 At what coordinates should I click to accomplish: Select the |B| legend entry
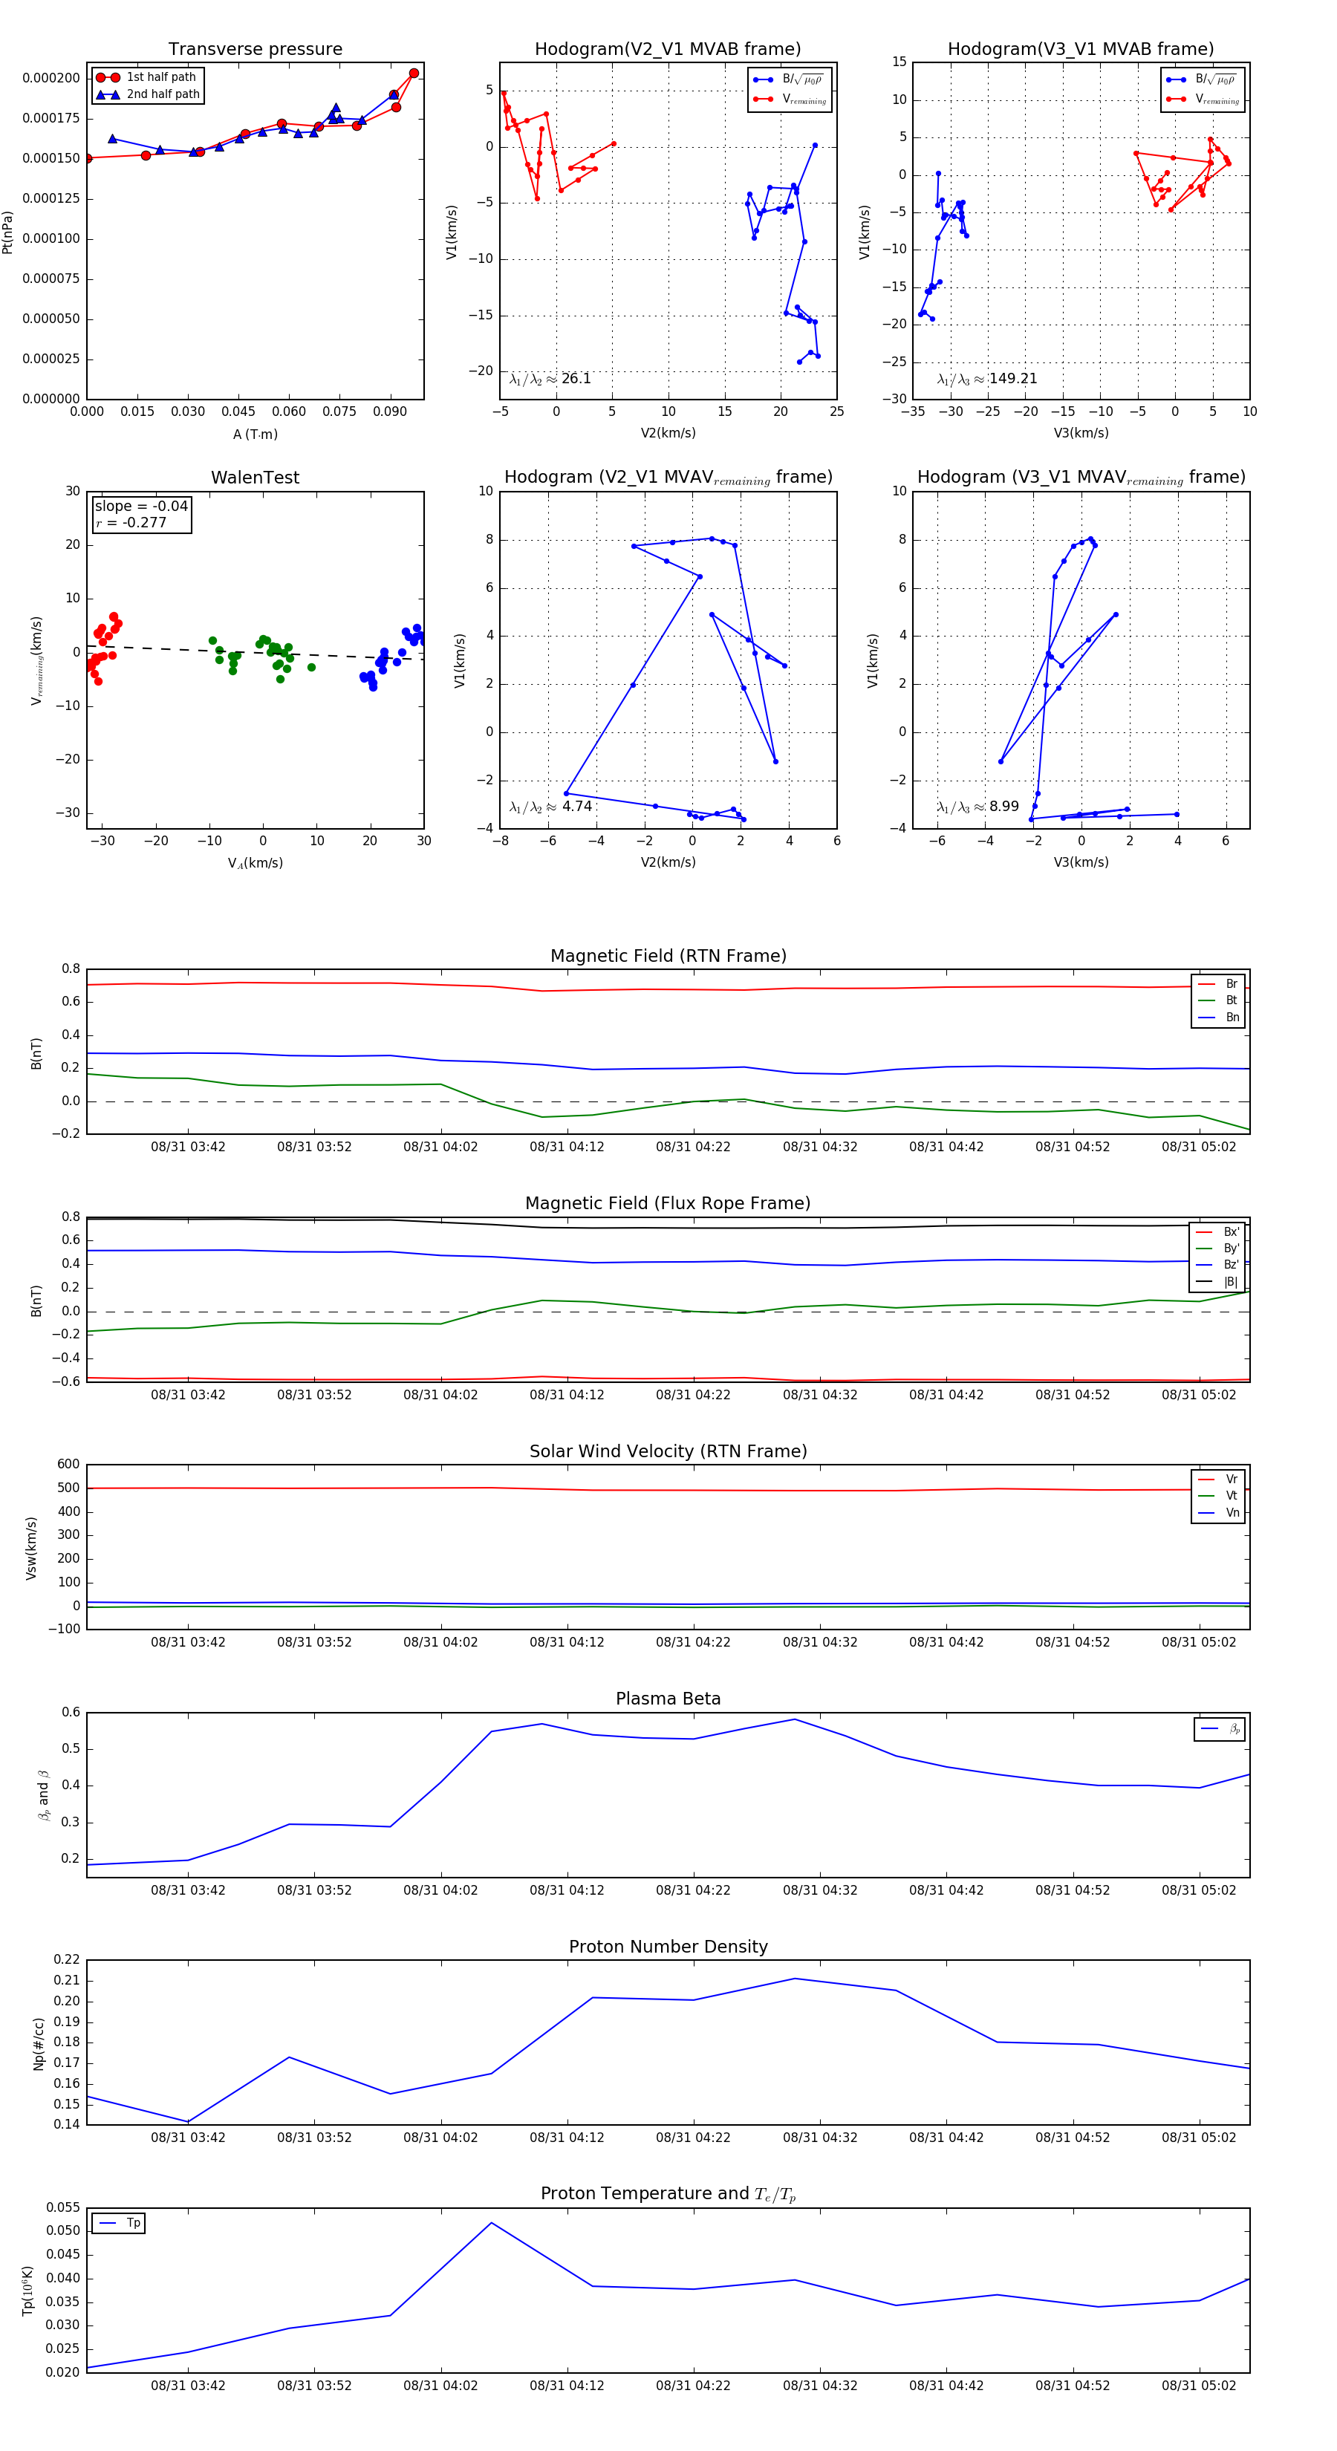(x=1217, y=1282)
